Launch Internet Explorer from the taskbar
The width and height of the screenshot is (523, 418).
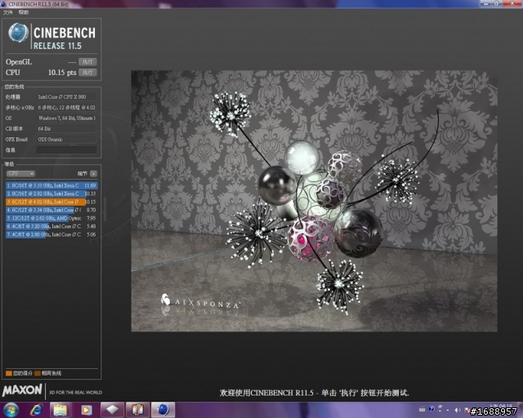tap(36, 410)
